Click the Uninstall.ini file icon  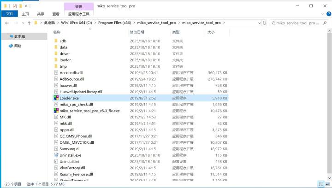56,161
